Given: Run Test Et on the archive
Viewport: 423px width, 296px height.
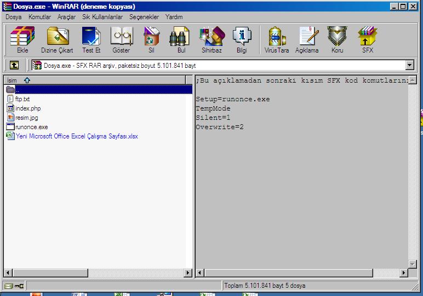Looking at the screenshot, I should pyautogui.click(x=91, y=39).
